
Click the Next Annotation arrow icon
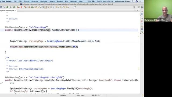pyautogui.click(x=57, y=7)
